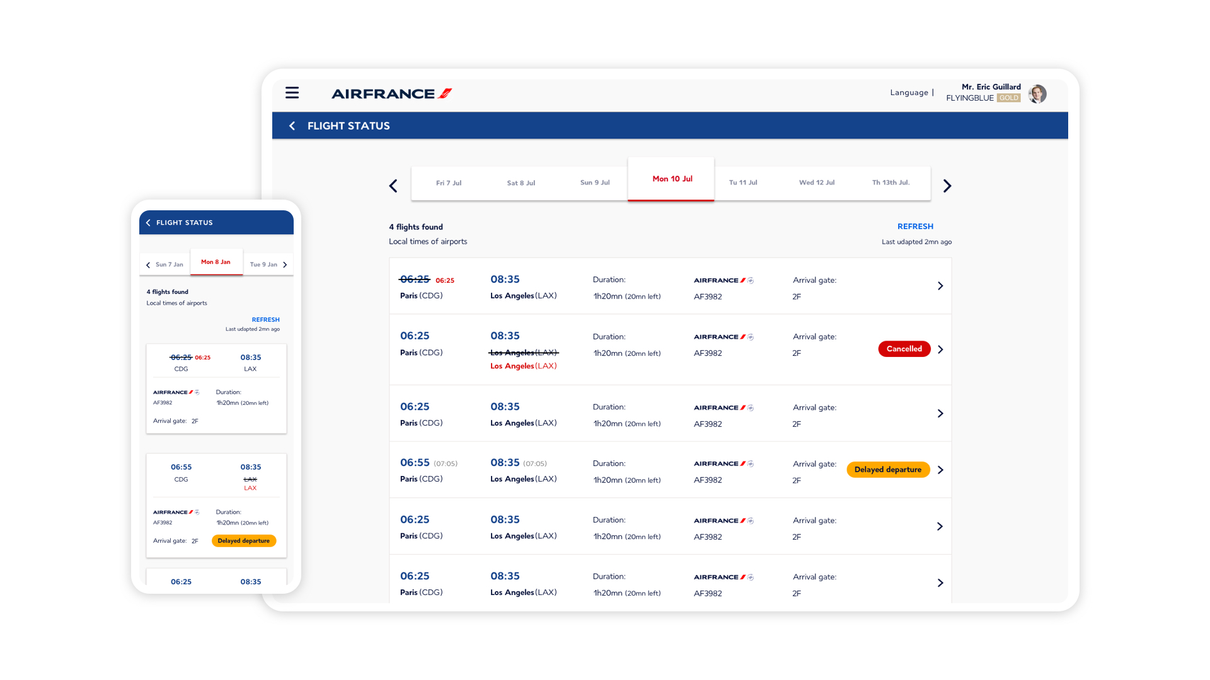Click the 4 flights found text on tablet

(x=416, y=227)
